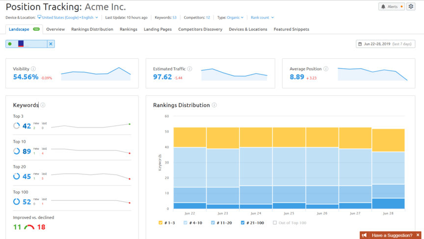Click the Jun 22 dark blue #21-100 segment
This screenshot has height=239, width=424.
click(x=190, y=206)
